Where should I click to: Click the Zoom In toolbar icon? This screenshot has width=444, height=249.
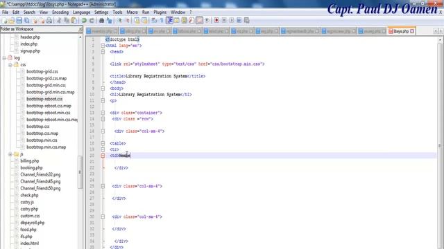[119, 20]
